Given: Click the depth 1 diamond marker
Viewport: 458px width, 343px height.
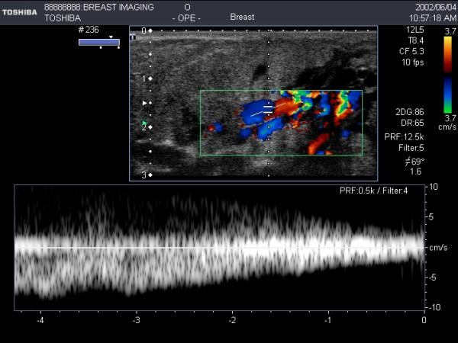Looking at the screenshot, I should coord(150,79).
